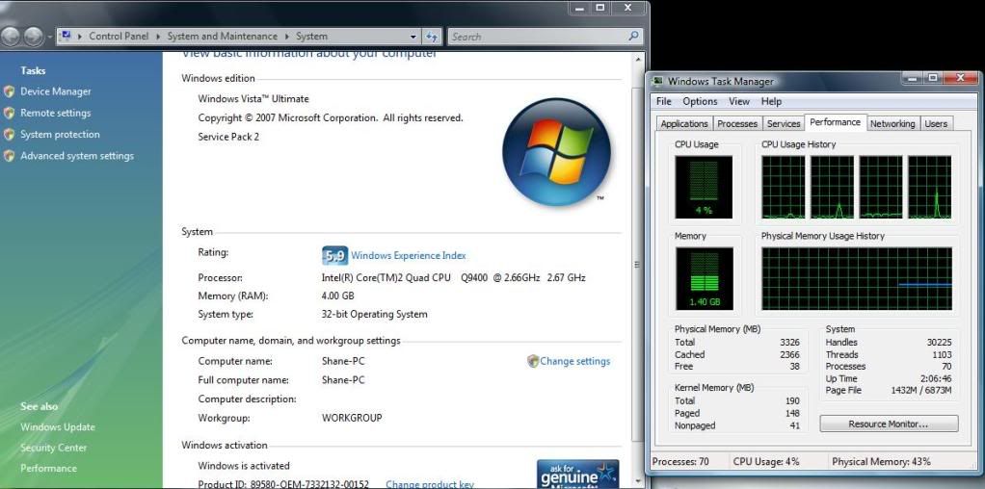
Task: Click the refresh icon next to address bar
Action: 432,37
